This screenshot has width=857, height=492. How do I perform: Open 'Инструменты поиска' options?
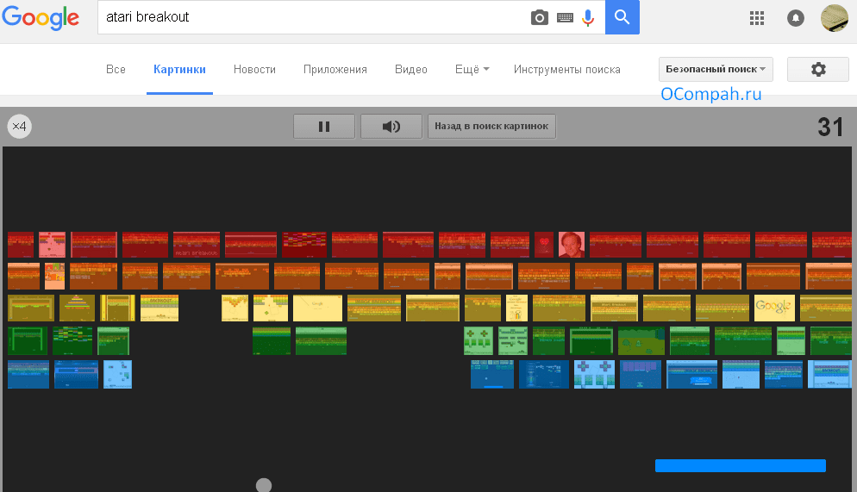[566, 69]
